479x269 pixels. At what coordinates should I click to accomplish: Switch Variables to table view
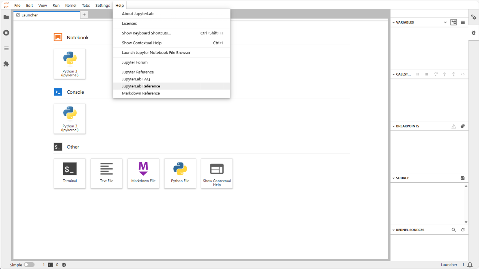pos(463,22)
